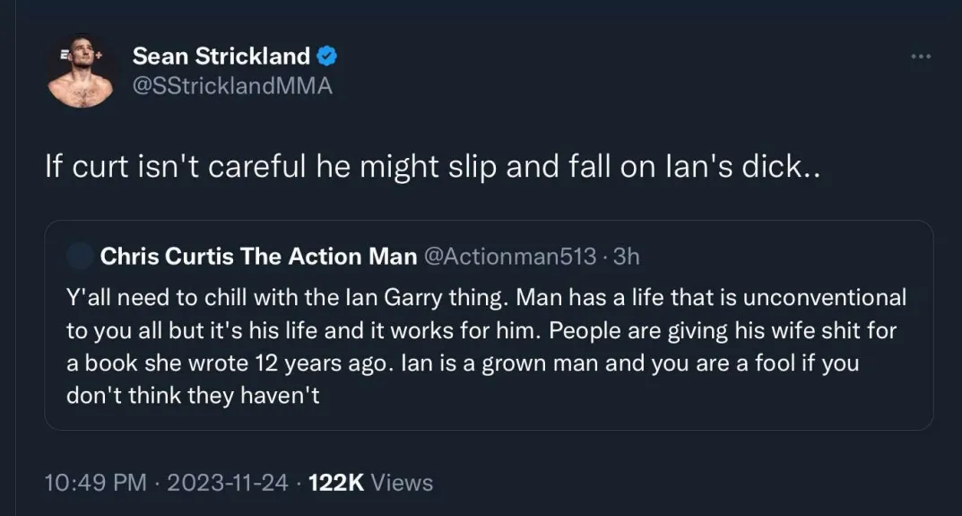Image resolution: width=962 pixels, height=516 pixels.
Task: Open the quoted tweet body text
Action: point(484,345)
